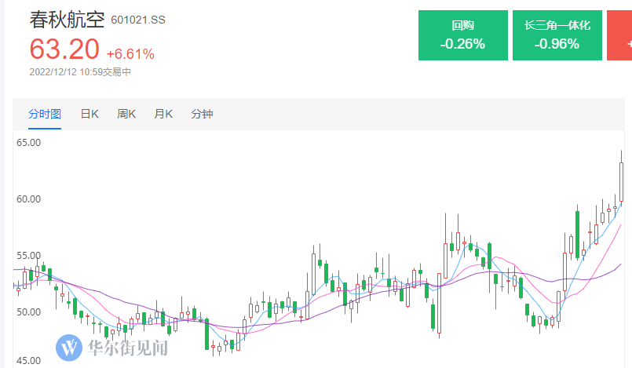Switch to the 日K chart tab
632x368 pixels.
(x=90, y=114)
